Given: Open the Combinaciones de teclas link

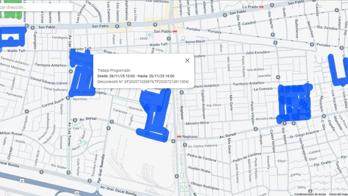Looking at the screenshot, I should click(x=310, y=194).
